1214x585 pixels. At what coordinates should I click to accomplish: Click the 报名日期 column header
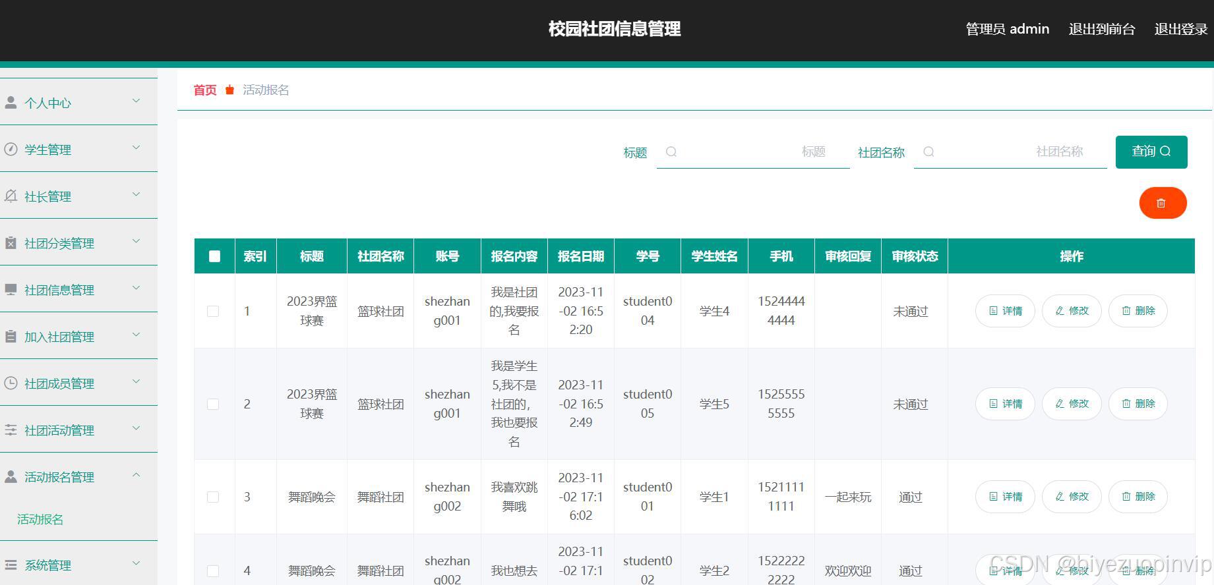[581, 256]
